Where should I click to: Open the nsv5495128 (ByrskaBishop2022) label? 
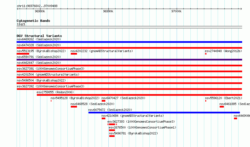pos(75,98)
